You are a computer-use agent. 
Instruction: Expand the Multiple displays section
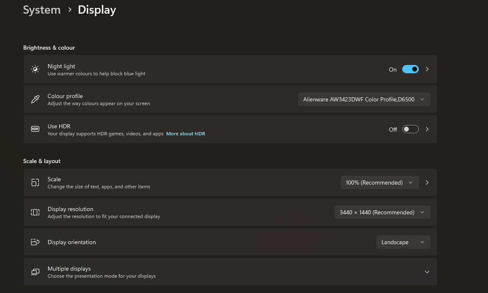427,272
